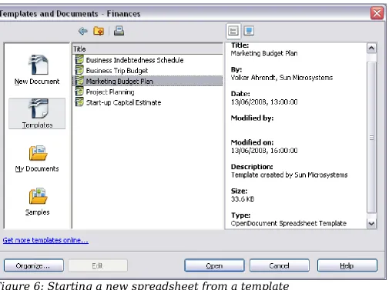The image size is (389, 290).
Task: Click the Volker Ahrendt, Sun Microsystems author text
Action: pos(282,78)
